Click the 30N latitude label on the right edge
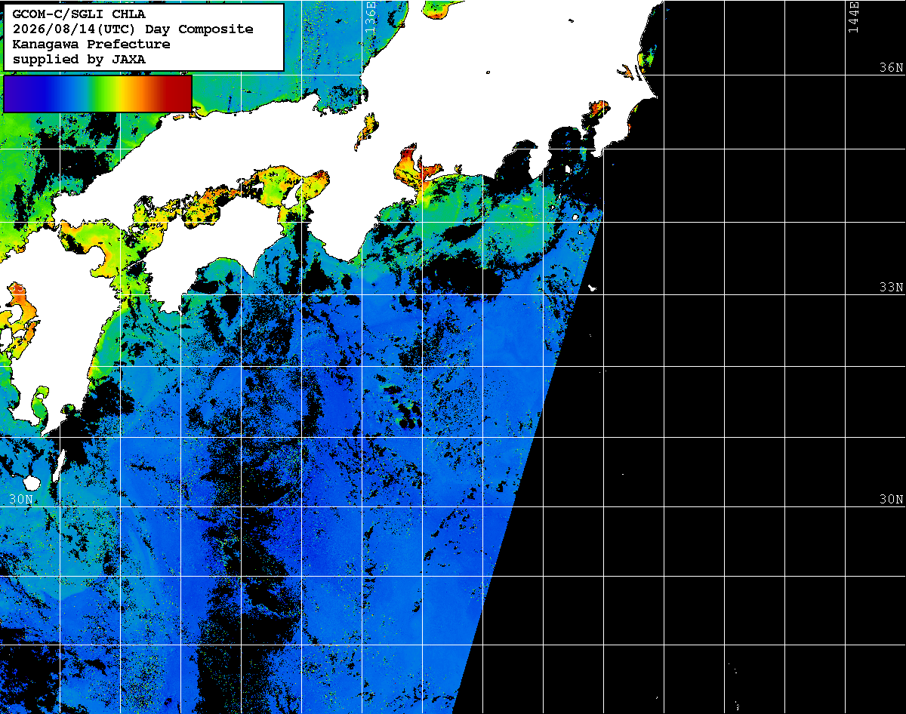Viewport: 906px width, 714px height. tap(891, 499)
